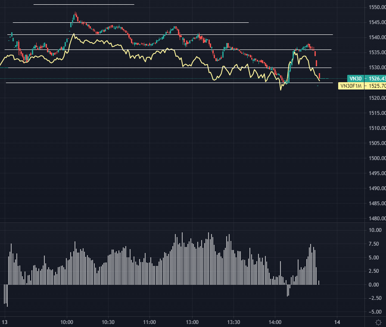Click the 1550.00 price scale label
Viewport: 386px width, 327px height.
click(374, 6)
